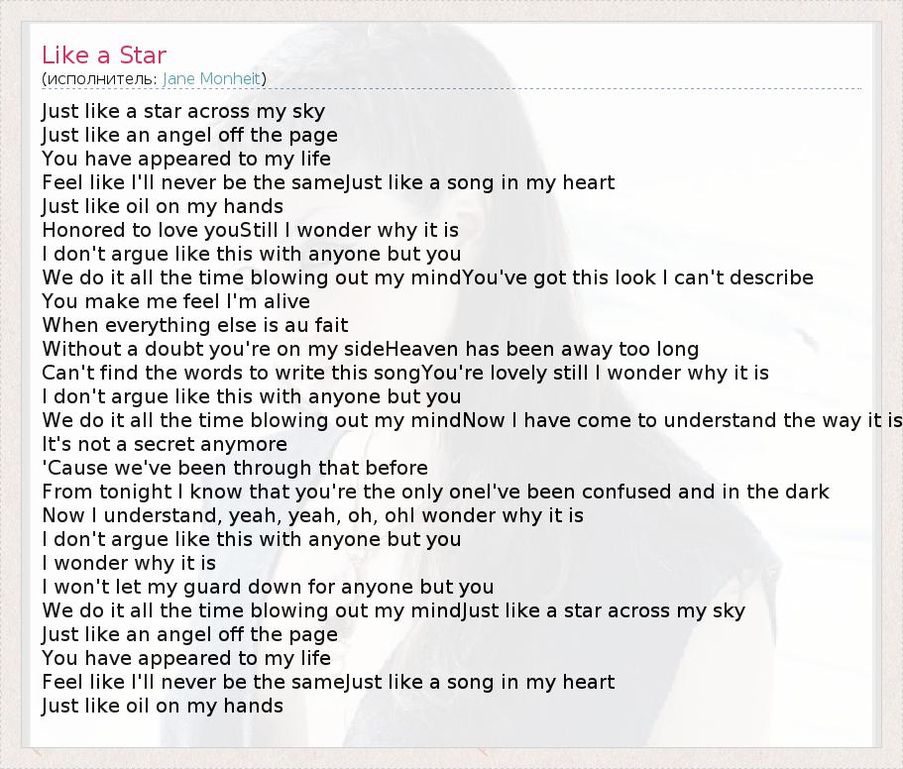This screenshot has height=769, width=903.
Task: Click the "'Cause we've been through that before" line
Action: click(235, 468)
